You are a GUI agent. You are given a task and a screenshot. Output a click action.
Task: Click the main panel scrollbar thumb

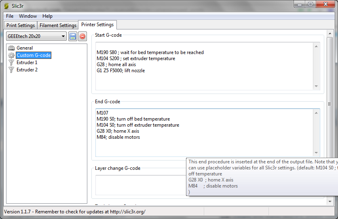[330, 98]
